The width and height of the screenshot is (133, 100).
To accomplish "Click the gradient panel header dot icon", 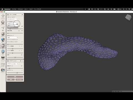I will click(x=21, y=61).
